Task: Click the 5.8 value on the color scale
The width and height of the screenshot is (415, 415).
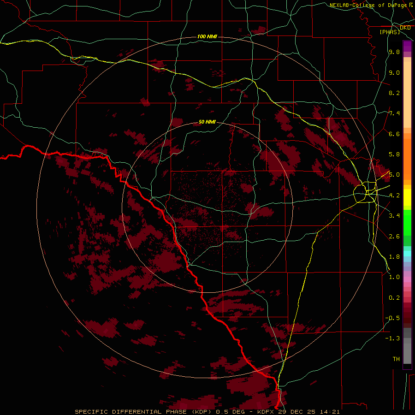Action: 394,154
